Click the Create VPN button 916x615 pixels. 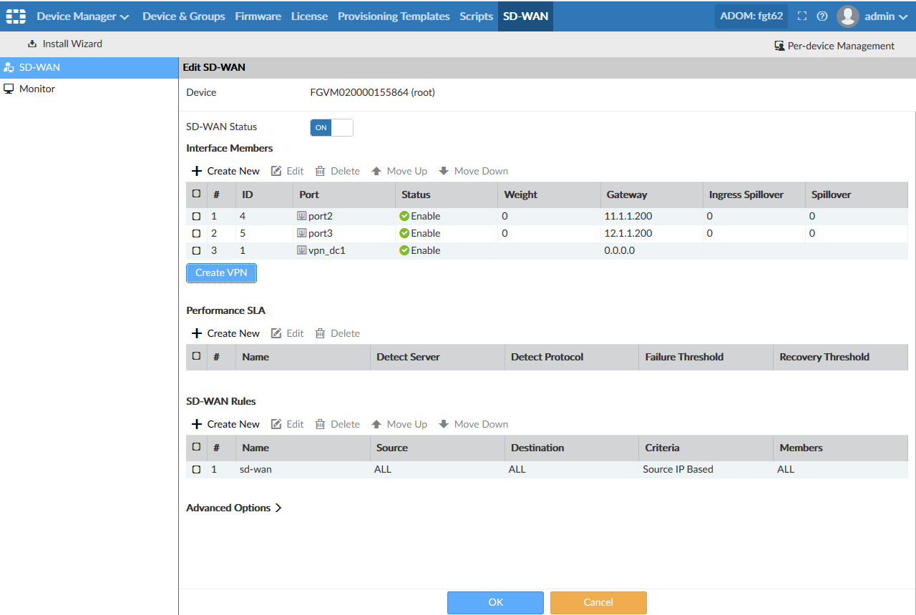tap(221, 272)
